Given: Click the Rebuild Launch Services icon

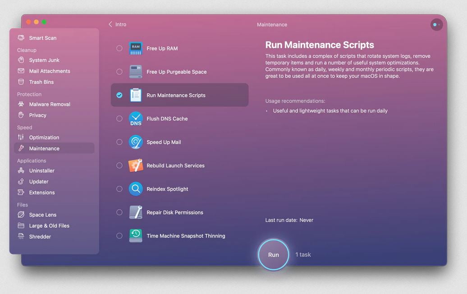Looking at the screenshot, I should pyautogui.click(x=136, y=165).
